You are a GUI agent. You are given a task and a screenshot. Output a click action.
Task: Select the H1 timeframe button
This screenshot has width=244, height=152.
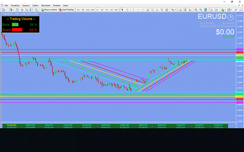coord(98,10)
